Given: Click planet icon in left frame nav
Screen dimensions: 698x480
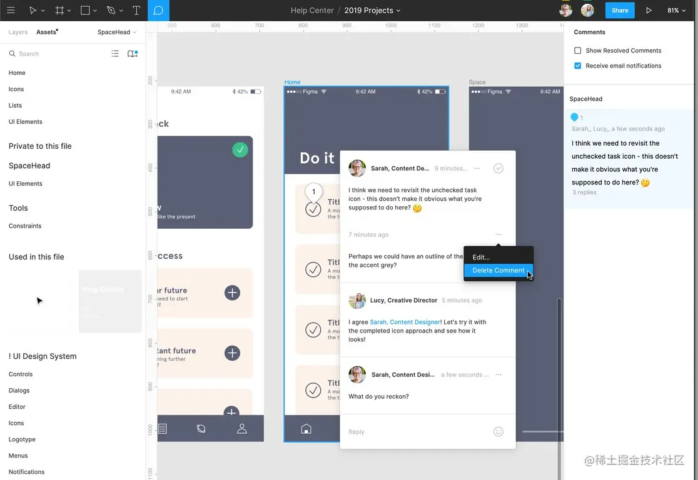Looking at the screenshot, I should coord(201,428).
